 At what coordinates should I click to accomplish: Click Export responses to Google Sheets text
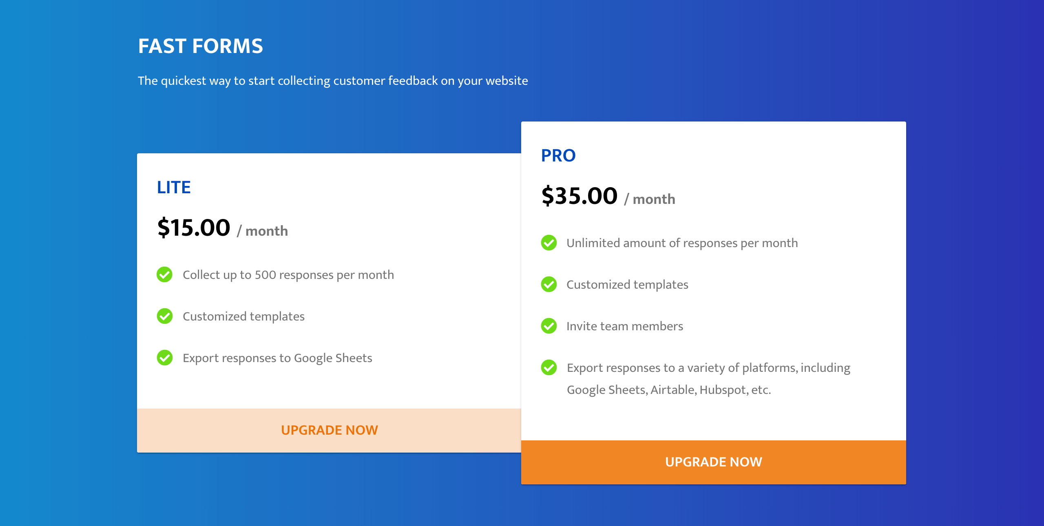tap(278, 358)
